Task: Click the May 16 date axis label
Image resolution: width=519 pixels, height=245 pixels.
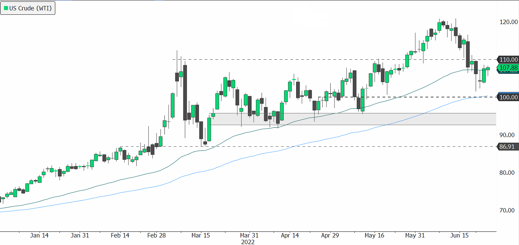Action: pos(374,236)
